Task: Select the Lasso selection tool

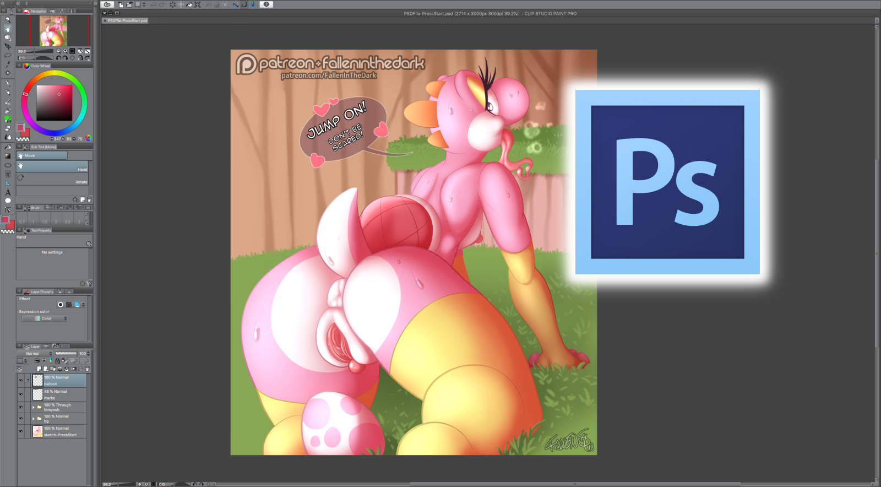Action: [8, 55]
